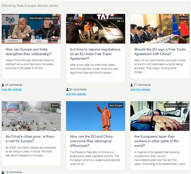Screen dimensions: 191x174
Task: Open 'As China's cities grow' headline
Action: [30, 139]
